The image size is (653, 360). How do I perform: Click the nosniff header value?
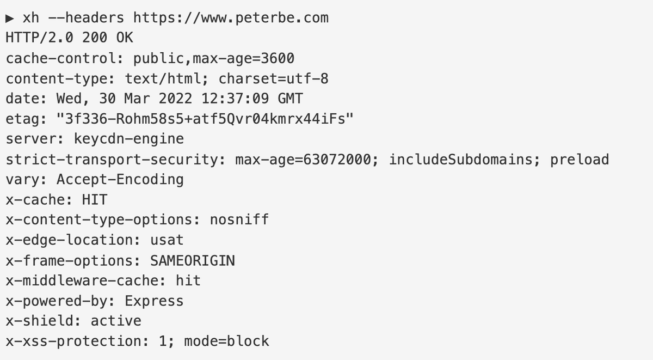click(x=239, y=219)
